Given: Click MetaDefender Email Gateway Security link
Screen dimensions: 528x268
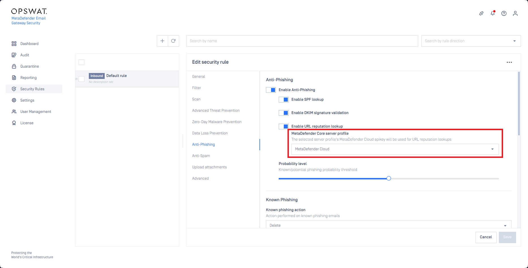Looking at the screenshot, I should click(x=29, y=21).
